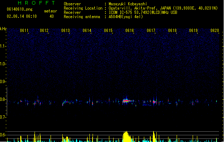Click the 0614 time marker
The image size is (224, 142).
coord(87,31)
